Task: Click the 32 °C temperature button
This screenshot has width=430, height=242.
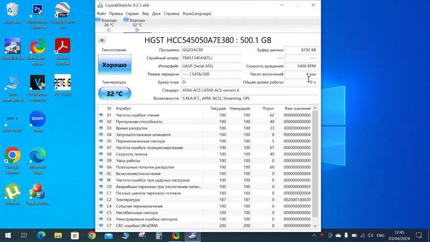Action: point(114,93)
